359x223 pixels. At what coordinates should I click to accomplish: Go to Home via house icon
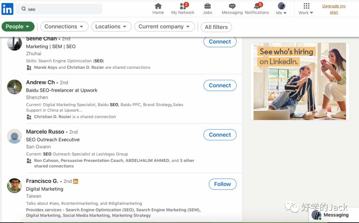pos(158,6)
